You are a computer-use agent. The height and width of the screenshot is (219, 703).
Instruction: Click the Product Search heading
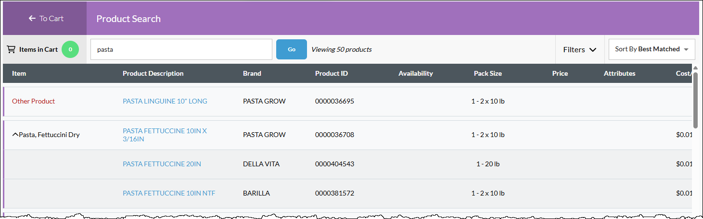128,19
